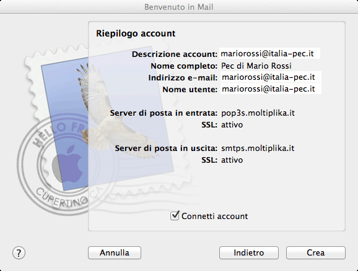Click the Indirizzo e-mail value field
358x271 pixels.
(x=271, y=77)
